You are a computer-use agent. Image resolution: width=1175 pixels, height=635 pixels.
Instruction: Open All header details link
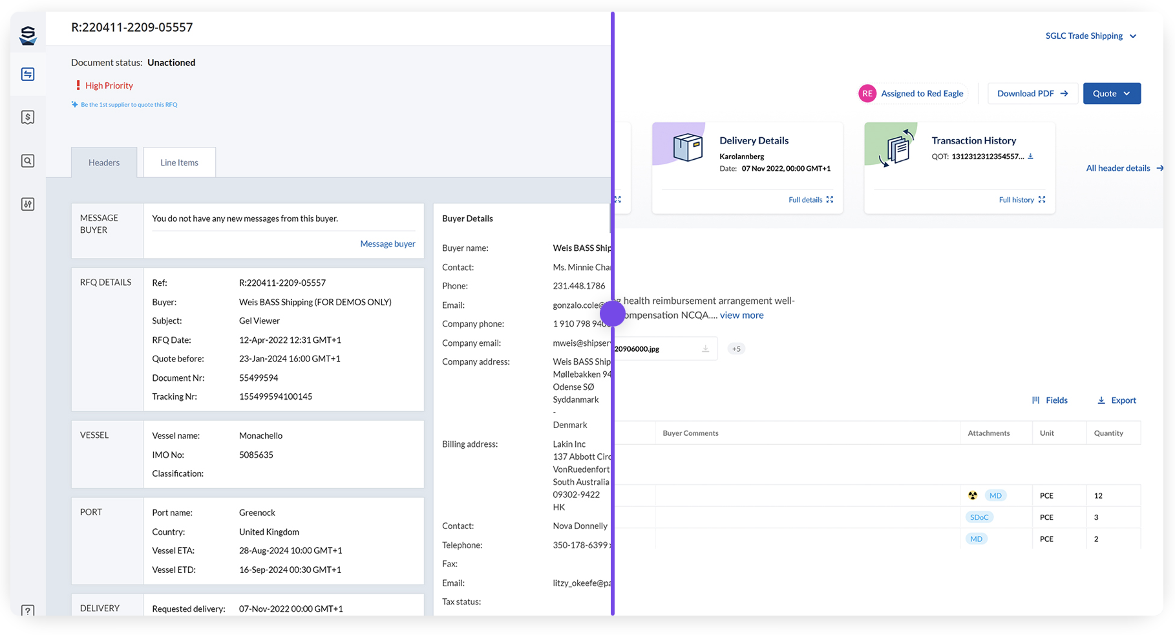click(1125, 168)
